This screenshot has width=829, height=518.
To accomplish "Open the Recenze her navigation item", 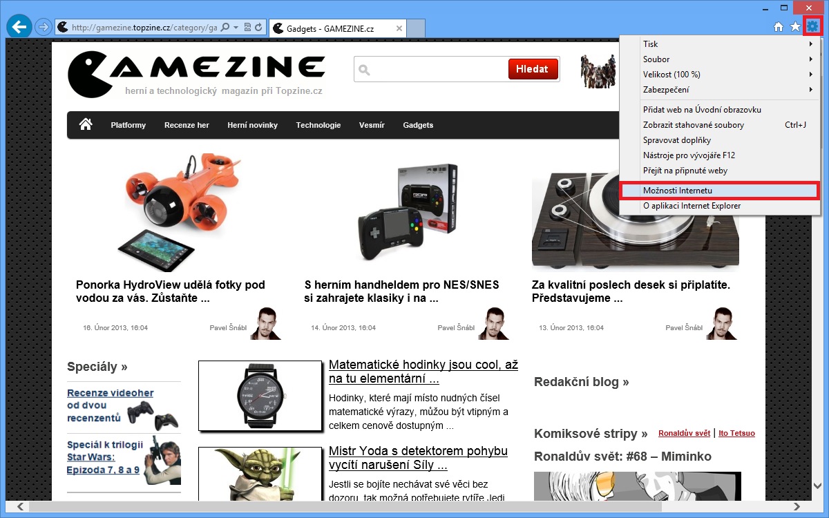I will [x=187, y=125].
